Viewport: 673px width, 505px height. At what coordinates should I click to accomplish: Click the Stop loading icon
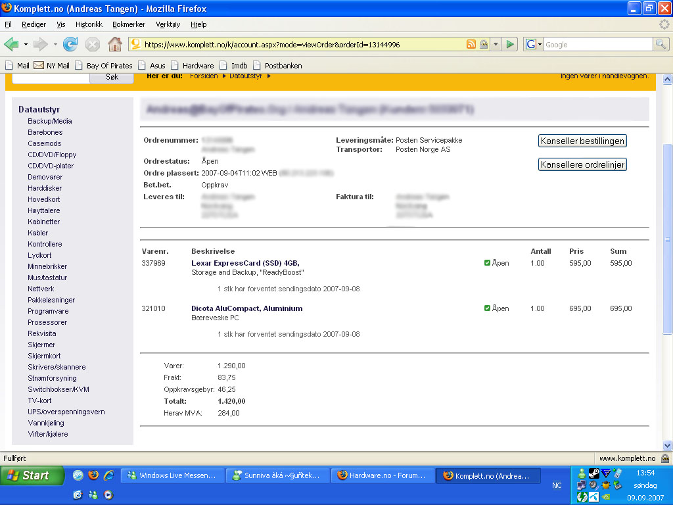click(x=92, y=44)
